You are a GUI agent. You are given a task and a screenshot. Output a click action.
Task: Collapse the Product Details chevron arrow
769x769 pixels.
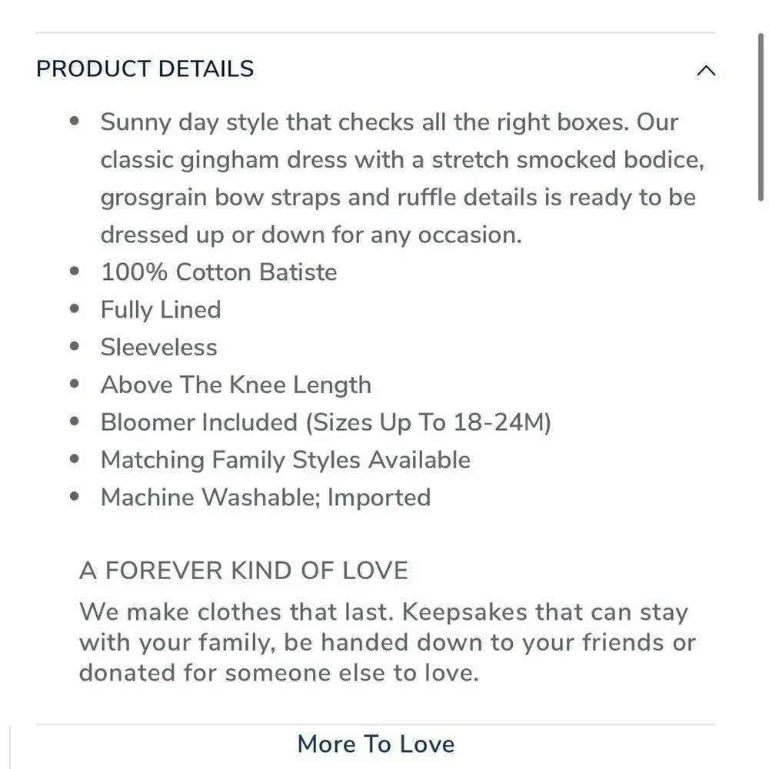click(706, 71)
